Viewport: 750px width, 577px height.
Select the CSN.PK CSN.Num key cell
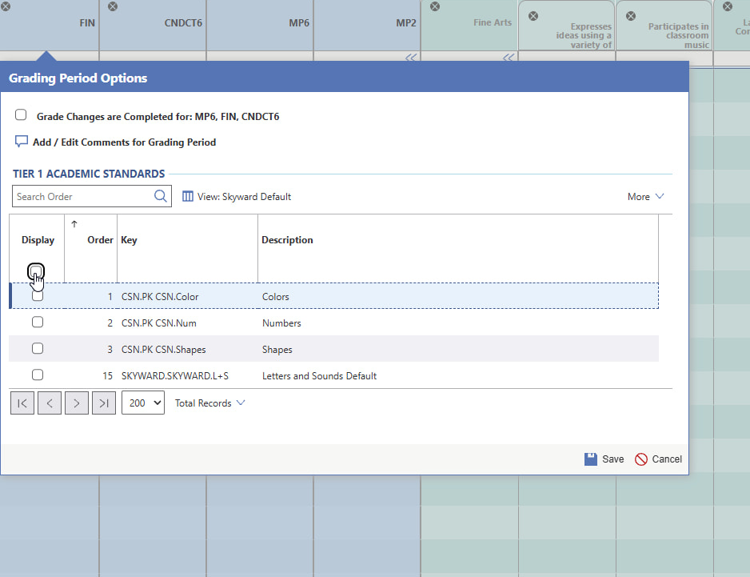click(x=159, y=323)
